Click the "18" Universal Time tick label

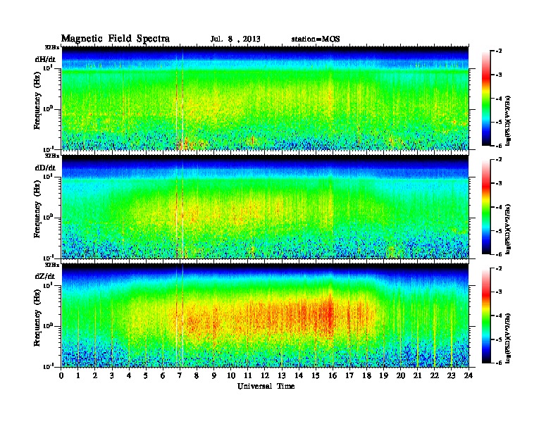(x=366, y=376)
